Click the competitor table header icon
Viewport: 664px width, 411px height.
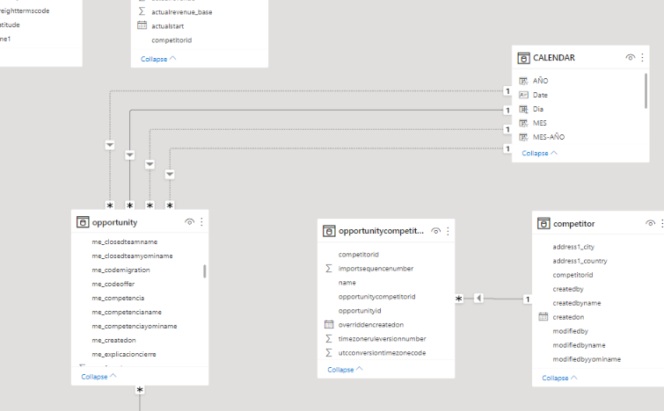544,223
